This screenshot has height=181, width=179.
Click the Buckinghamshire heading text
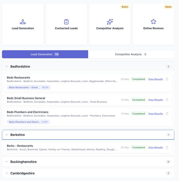24,162
